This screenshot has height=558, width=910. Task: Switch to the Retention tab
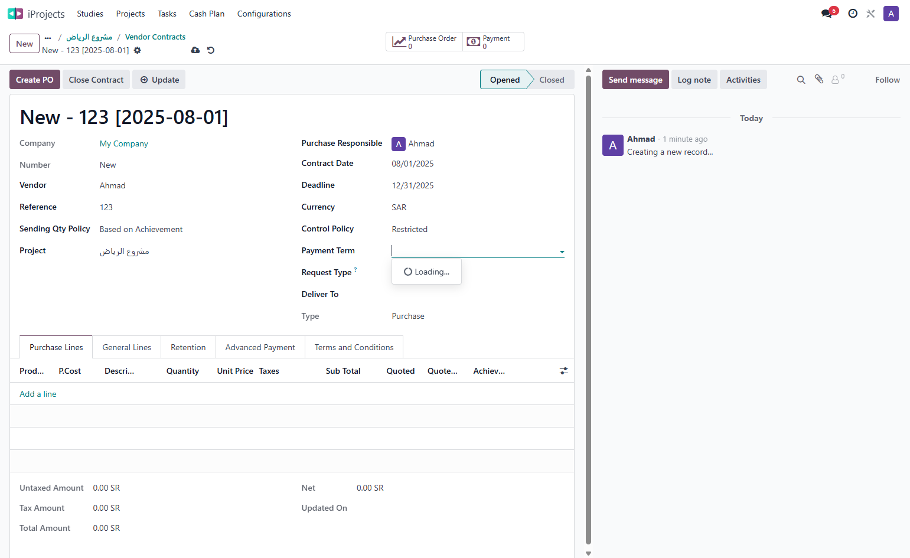coord(188,347)
